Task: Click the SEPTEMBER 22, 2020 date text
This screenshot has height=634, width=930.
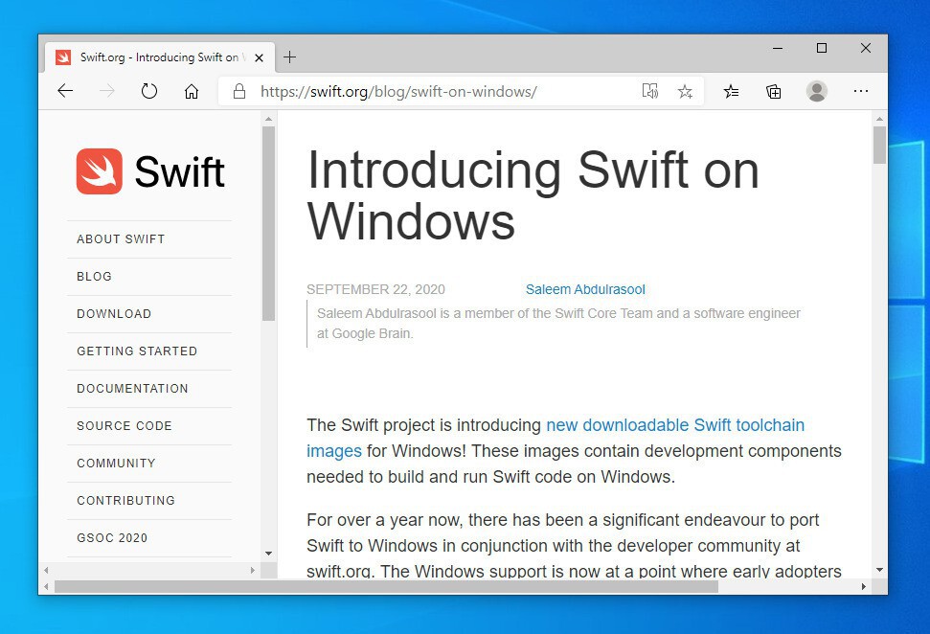Action: (375, 289)
